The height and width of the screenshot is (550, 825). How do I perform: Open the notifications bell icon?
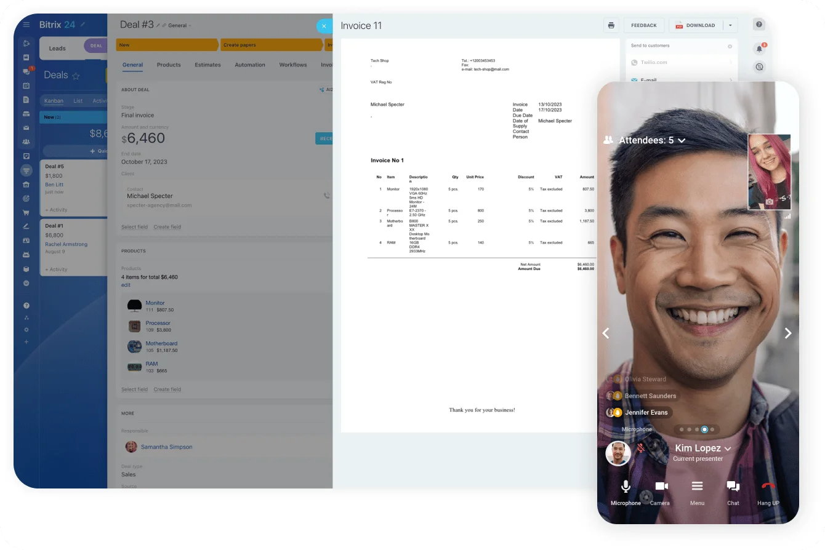(x=759, y=49)
